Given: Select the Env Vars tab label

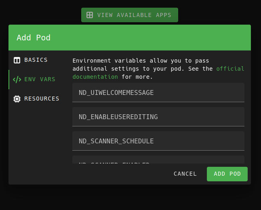Looking at the screenshot, I should 40,80.
